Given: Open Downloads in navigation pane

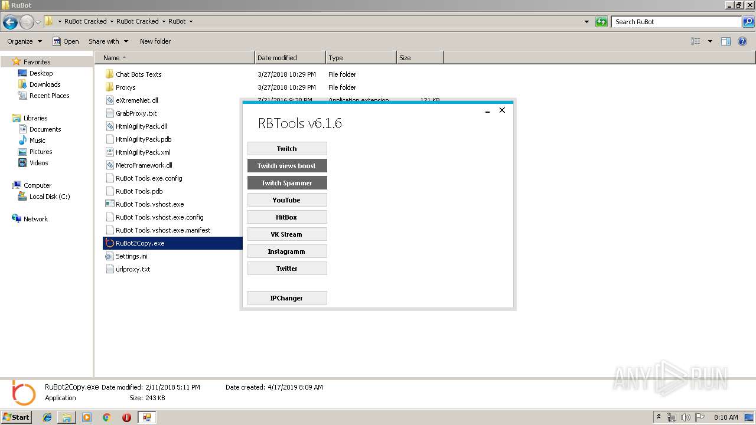Looking at the screenshot, I should pos(45,84).
